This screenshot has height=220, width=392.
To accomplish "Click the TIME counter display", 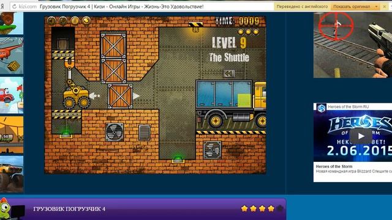I will 237,21.
